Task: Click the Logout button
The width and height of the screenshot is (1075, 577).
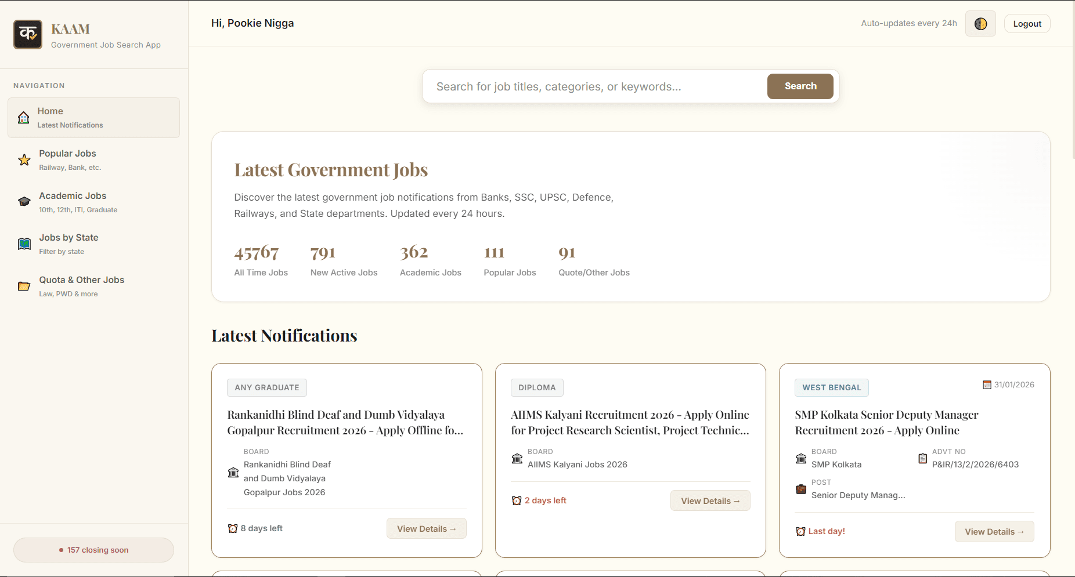Action: (1027, 23)
